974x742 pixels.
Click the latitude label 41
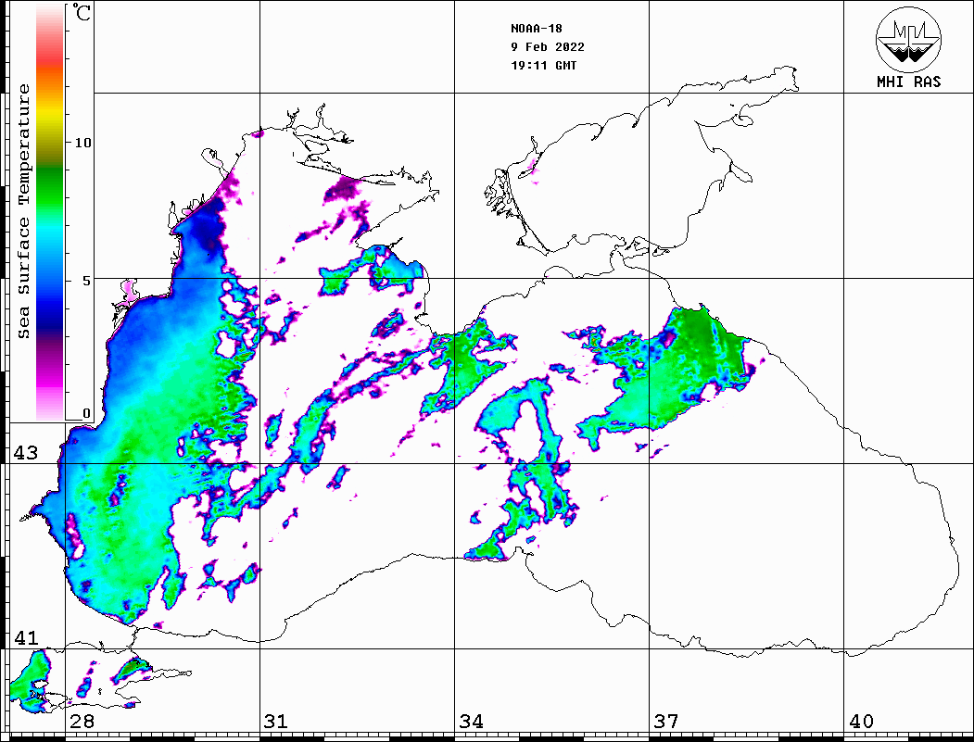coord(25,637)
